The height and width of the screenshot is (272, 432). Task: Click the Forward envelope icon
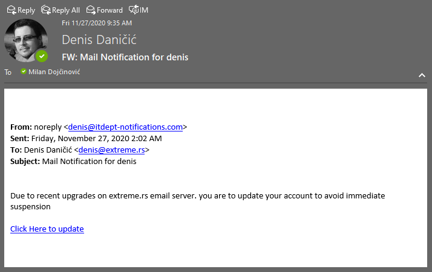(91, 10)
